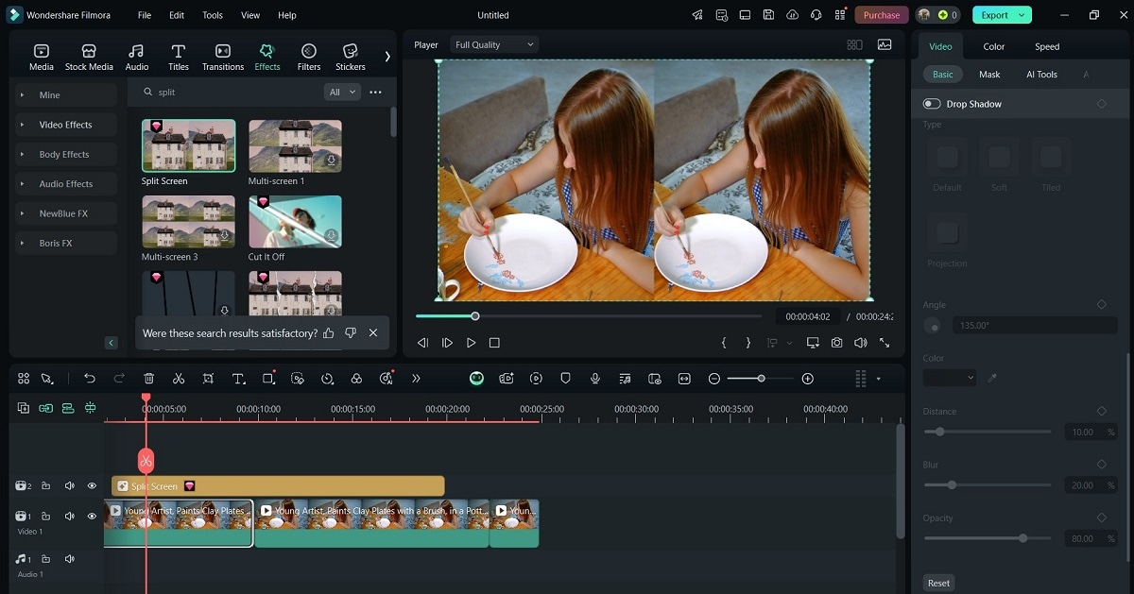Take a snapshot with the camera icon

837,343
